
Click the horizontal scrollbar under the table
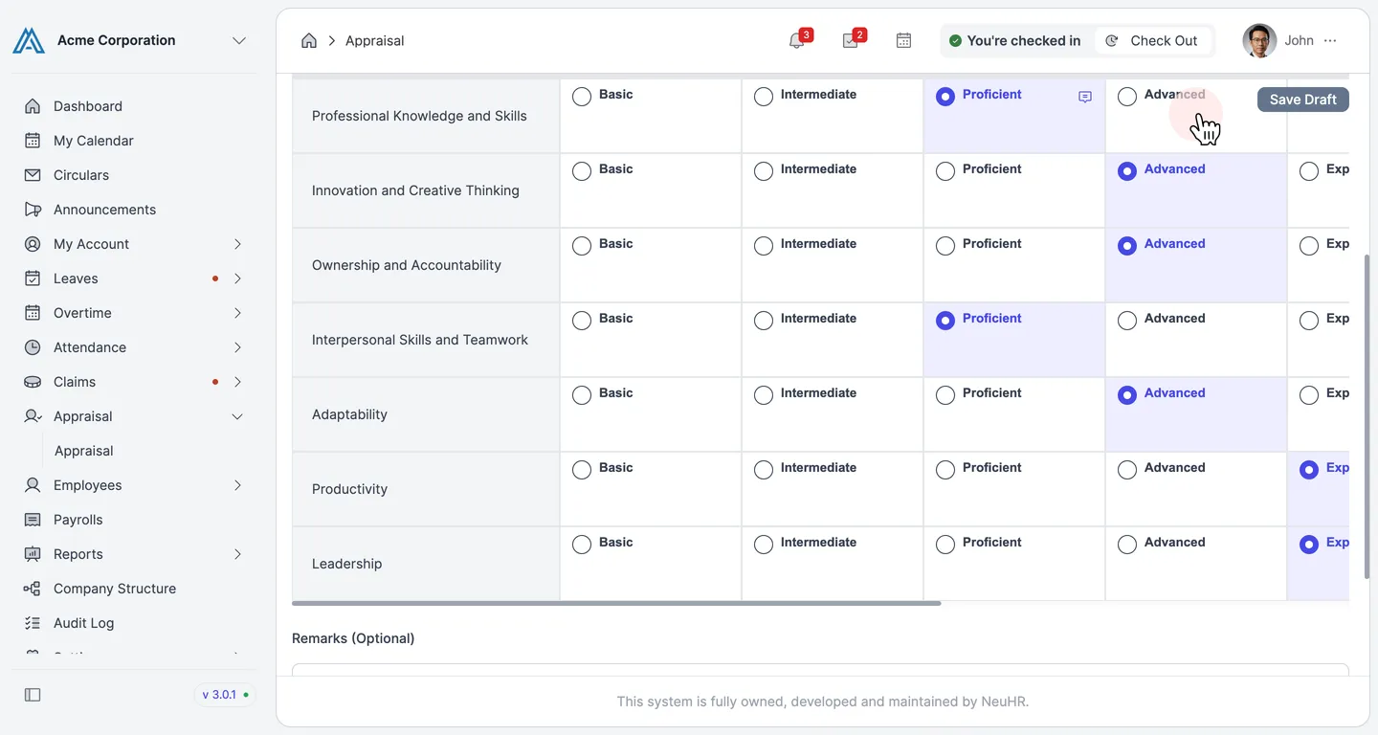616,603
